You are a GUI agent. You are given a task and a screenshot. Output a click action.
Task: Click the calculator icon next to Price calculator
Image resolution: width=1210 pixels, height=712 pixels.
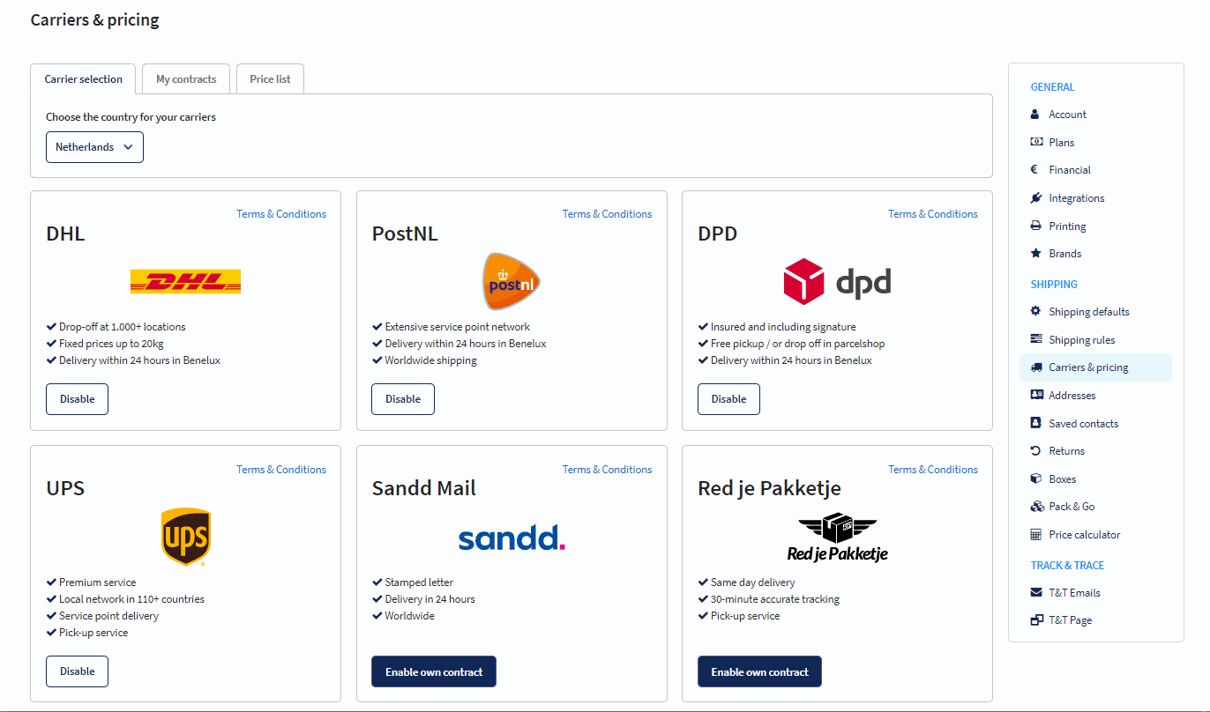point(1035,534)
